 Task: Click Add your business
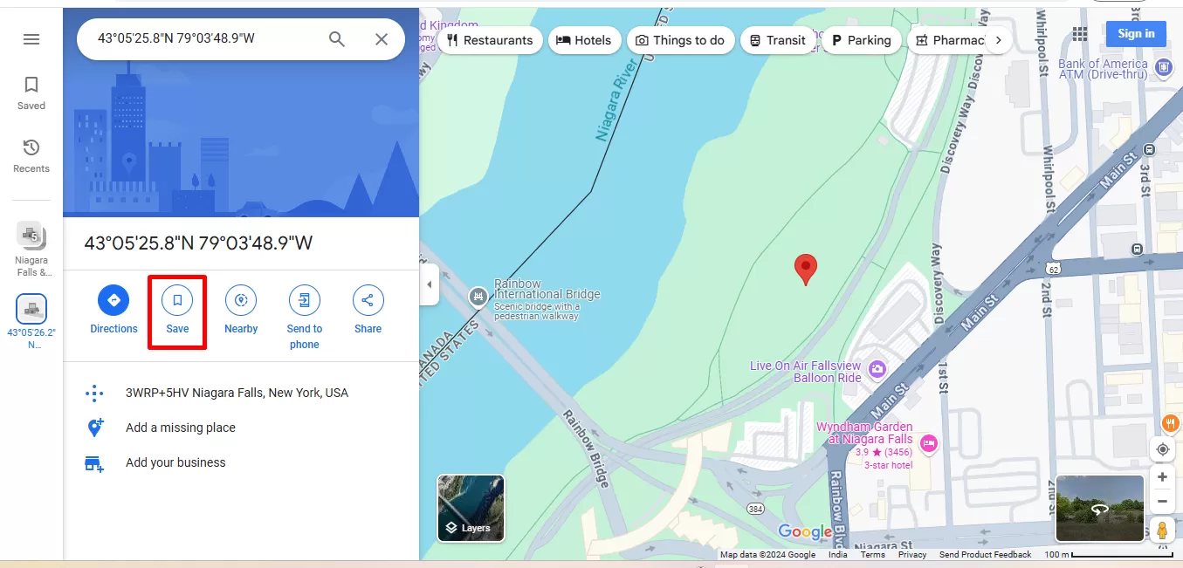241,462
